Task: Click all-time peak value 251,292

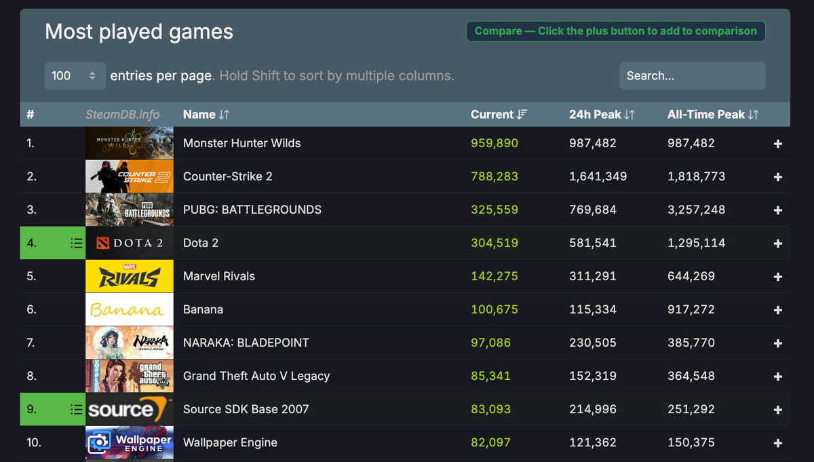Action: pyautogui.click(x=691, y=409)
